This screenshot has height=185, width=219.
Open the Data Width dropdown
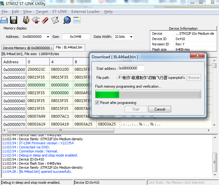pyautogui.click(x=131, y=37)
